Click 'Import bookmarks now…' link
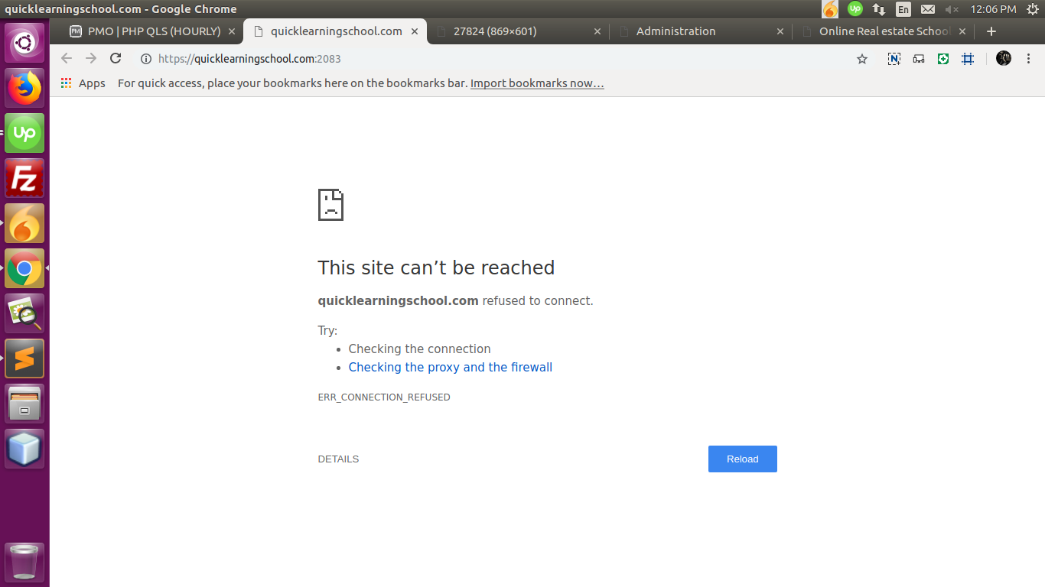 pyautogui.click(x=537, y=83)
